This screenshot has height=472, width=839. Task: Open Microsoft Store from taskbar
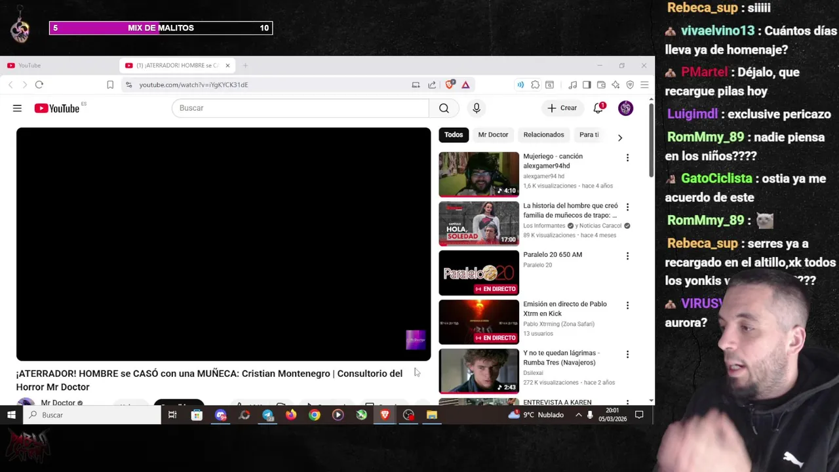197,415
